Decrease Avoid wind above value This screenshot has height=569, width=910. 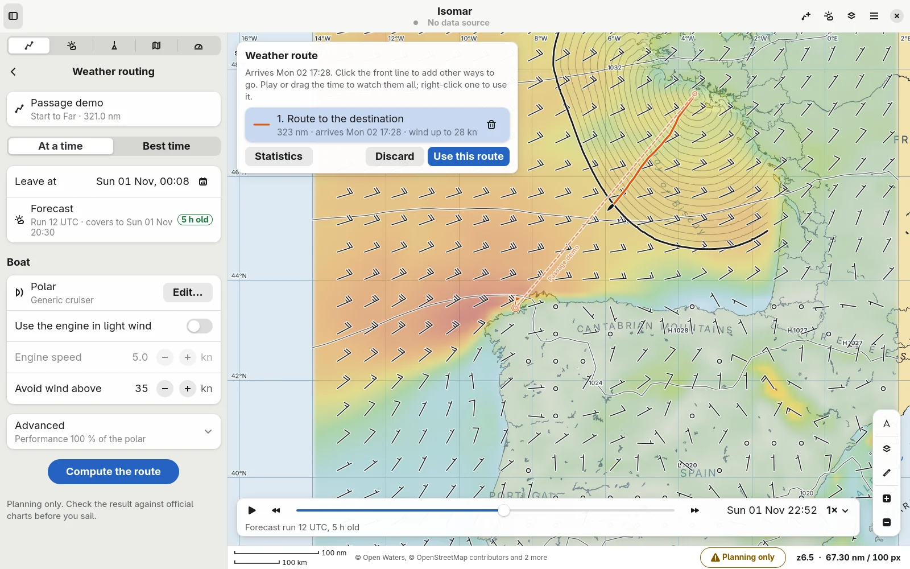click(165, 389)
